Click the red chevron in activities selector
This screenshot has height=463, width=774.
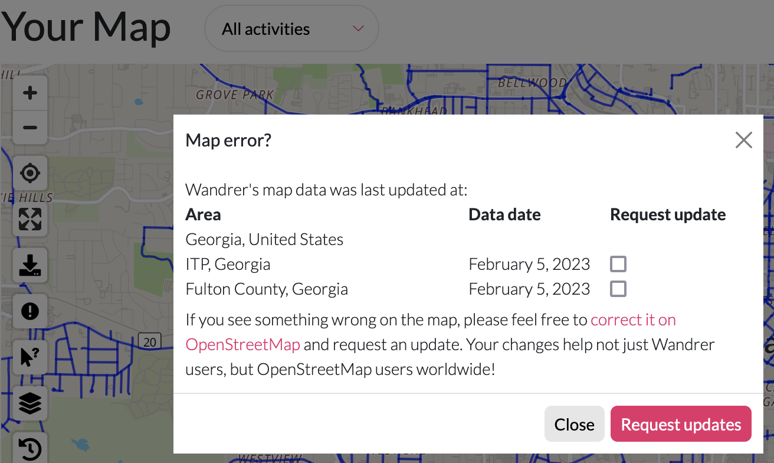coord(358,29)
